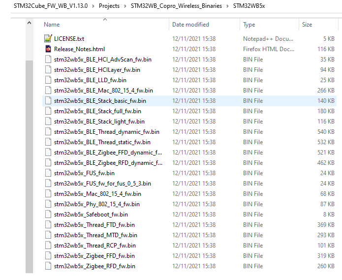This screenshot has height=280, width=342.
Task: Select file name Release_Notes.html
Action: (79, 49)
